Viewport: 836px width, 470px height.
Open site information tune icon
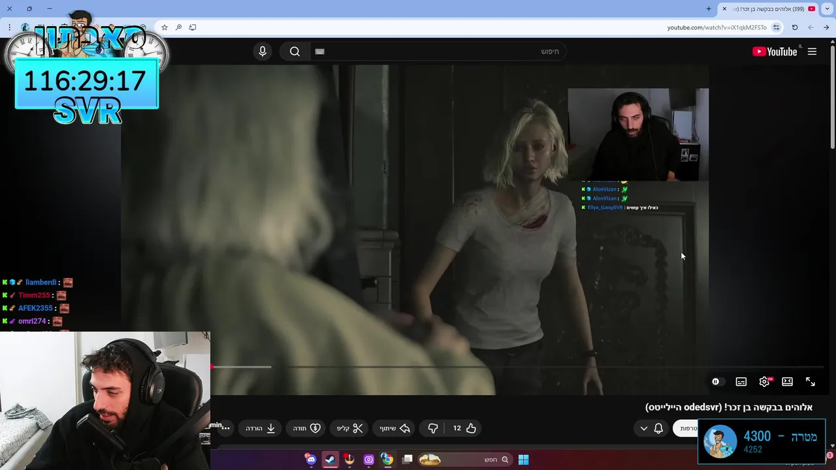(x=776, y=27)
